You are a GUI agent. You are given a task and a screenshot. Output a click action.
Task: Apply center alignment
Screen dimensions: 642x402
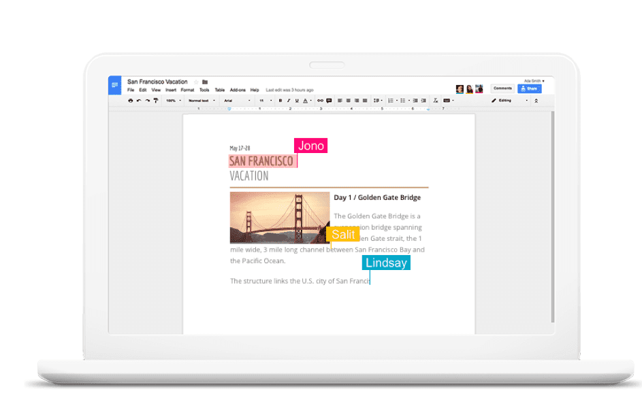(x=349, y=101)
